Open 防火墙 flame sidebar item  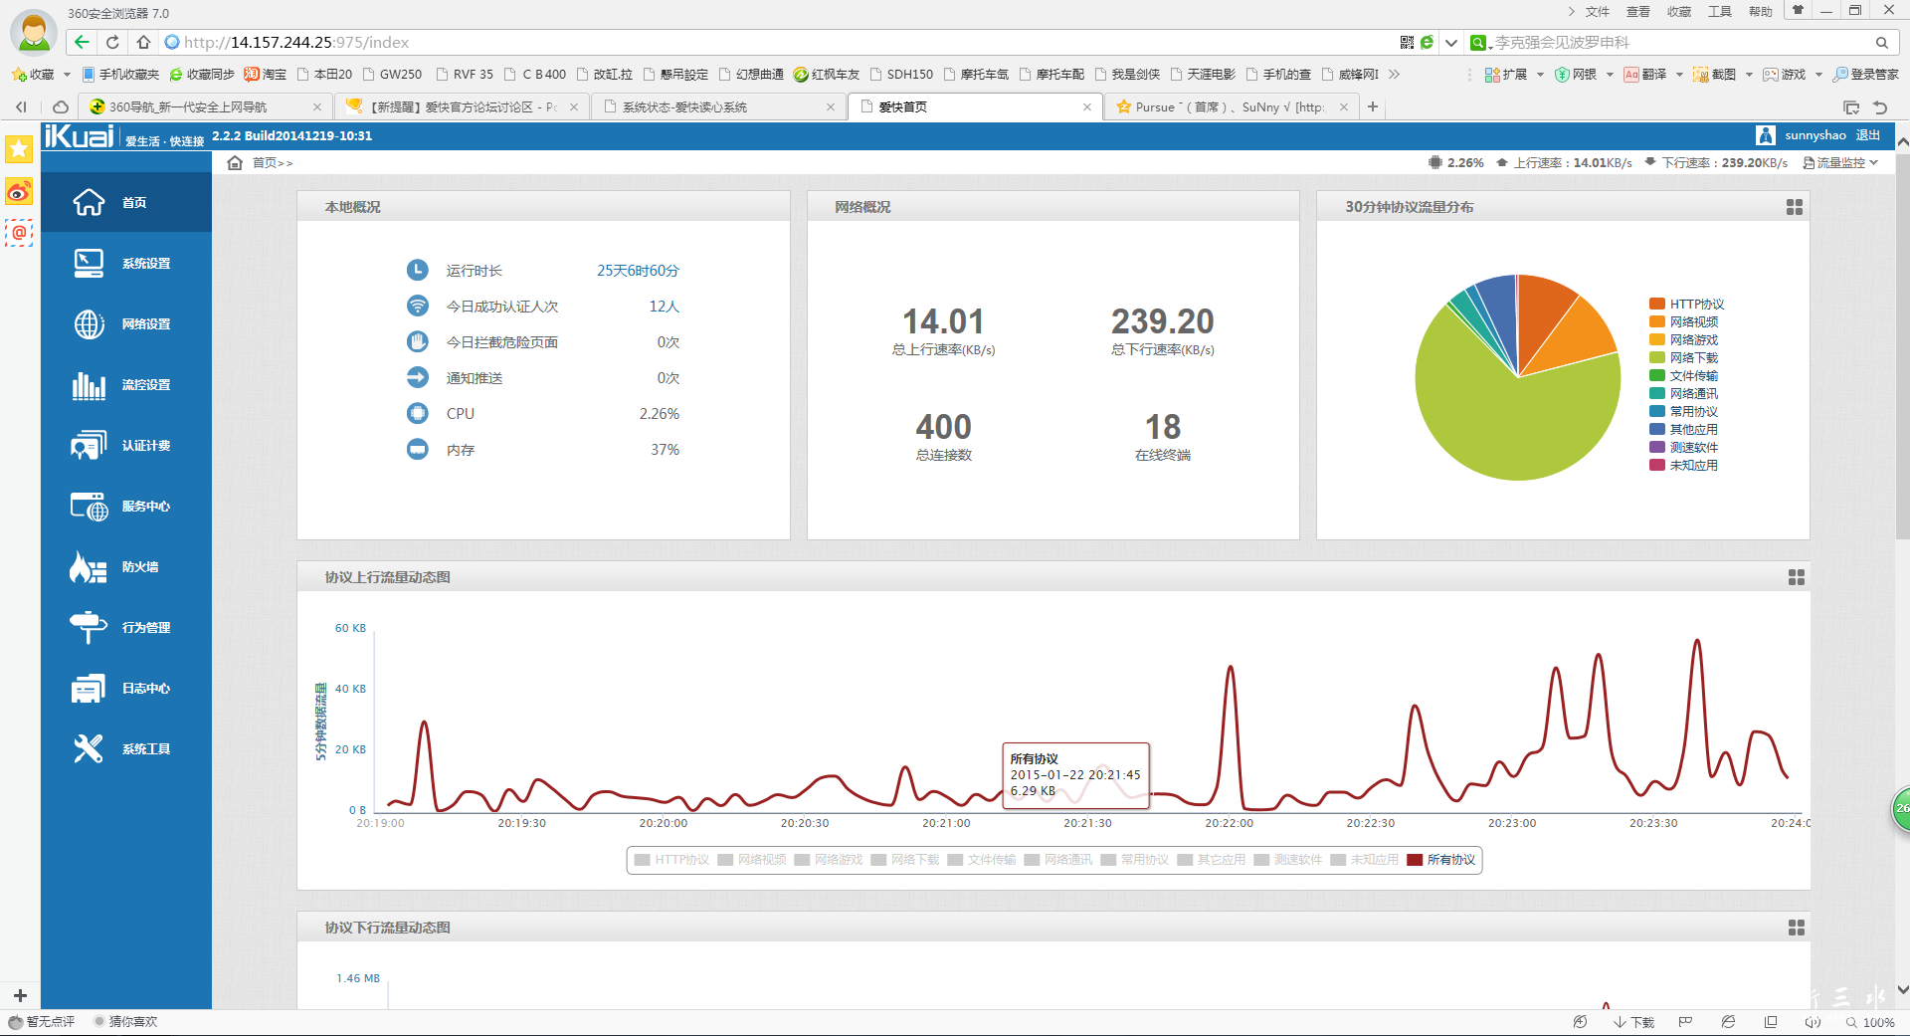[x=126, y=566]
